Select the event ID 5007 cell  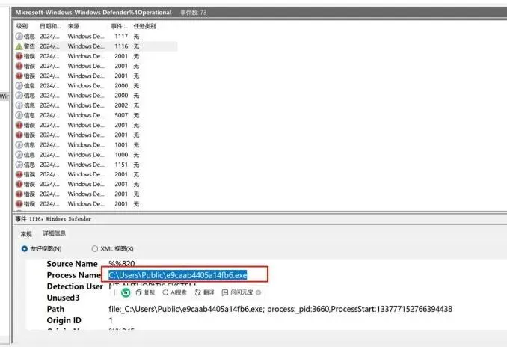pyautogui.click(x=121, y=115)
